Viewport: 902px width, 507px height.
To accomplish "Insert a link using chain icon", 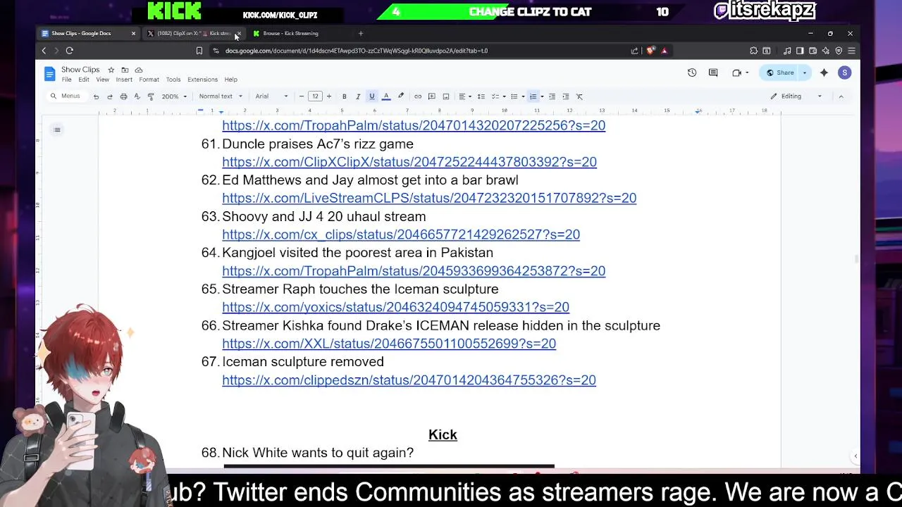I will pyautogui.click(x=418, y=96).
